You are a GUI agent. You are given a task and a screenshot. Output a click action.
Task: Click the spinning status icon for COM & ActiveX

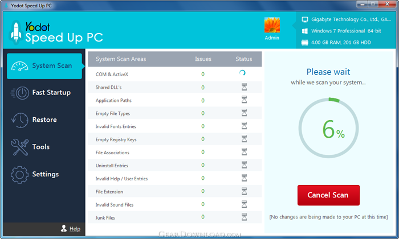(x=242, y=73)
